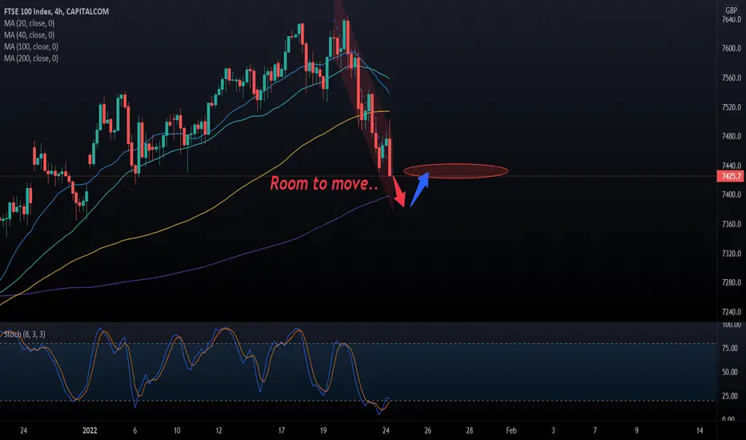
Task: Click the date 17 on time axis
Action: (282, 430)
